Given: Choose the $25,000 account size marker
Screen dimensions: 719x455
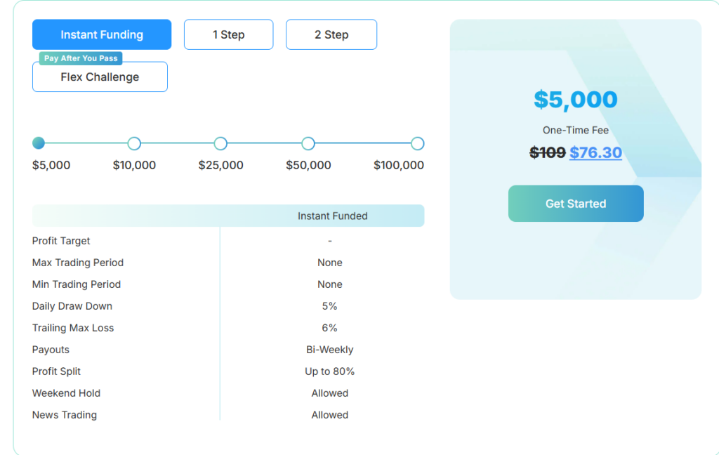Looking at the screenshot, I should coord(220,143).
